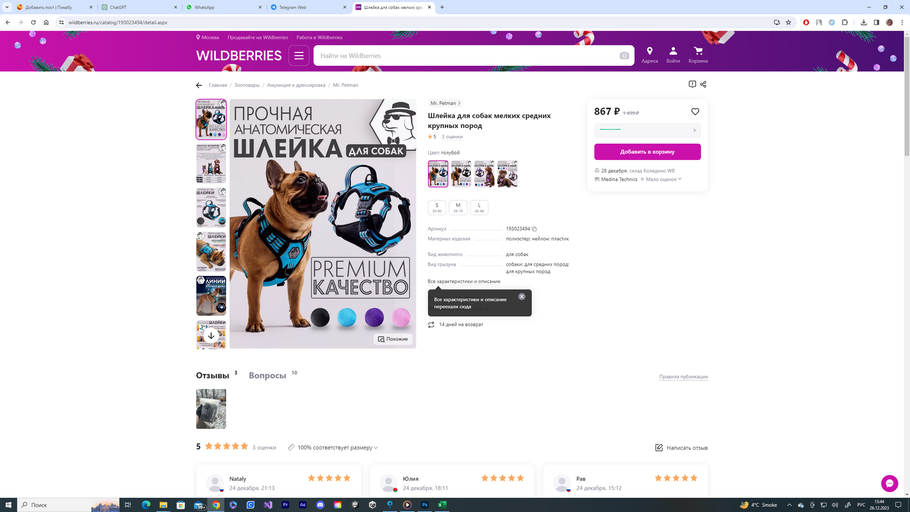Viewport: 910px width, 512px height.
Task: Switch to the Отзывы tab
Action: point(212,376)
